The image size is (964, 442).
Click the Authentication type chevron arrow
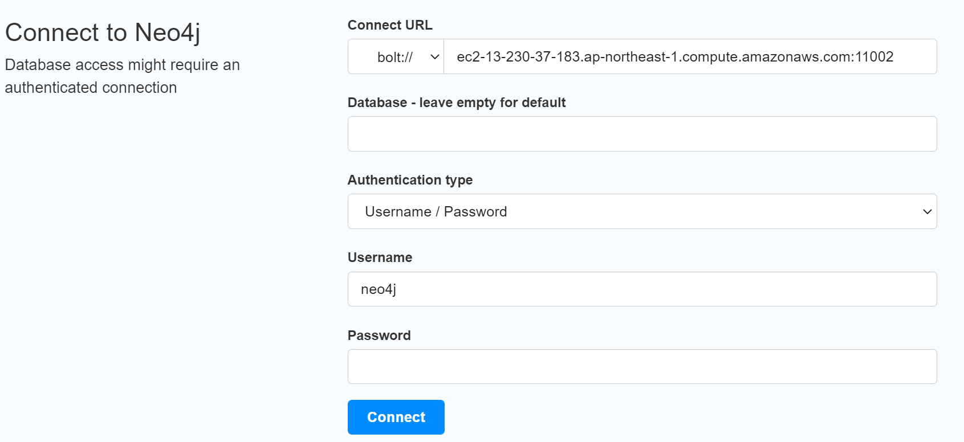point(927,212)
